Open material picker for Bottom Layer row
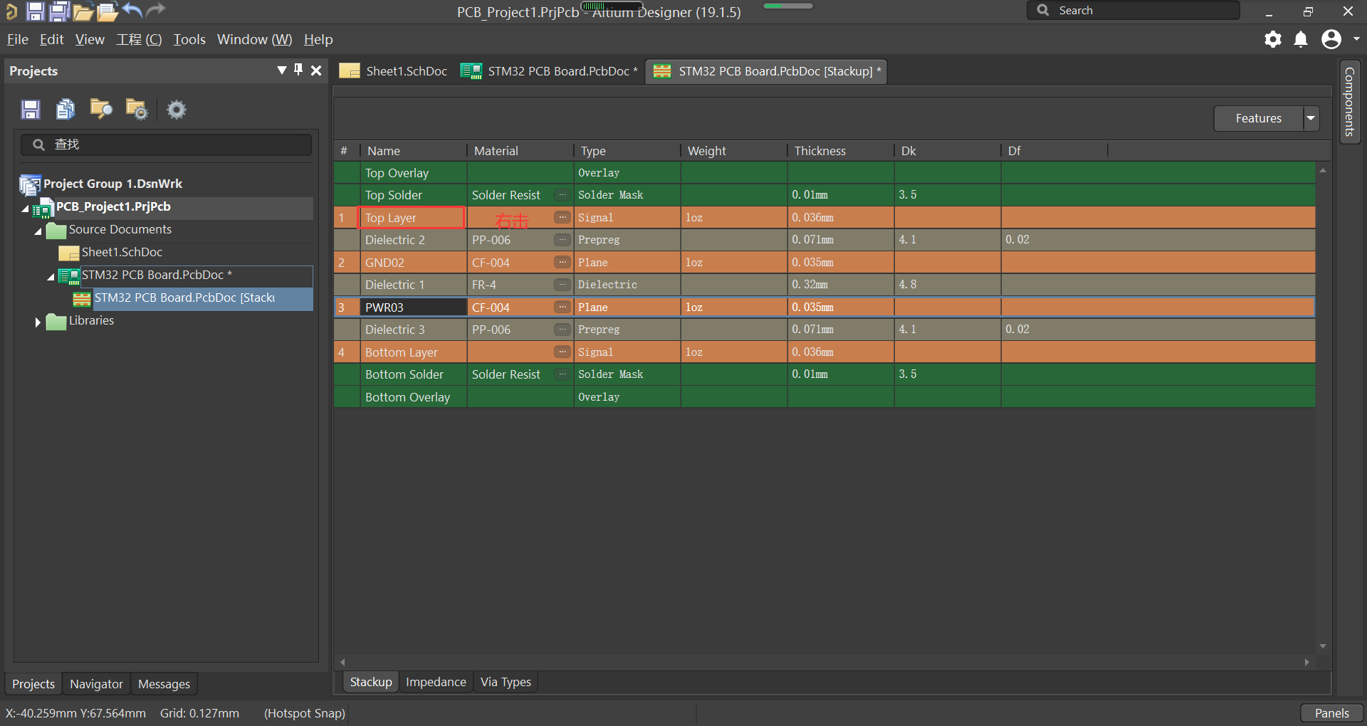The height and width of the screenshot is (726, 1367). coord(562,352)
